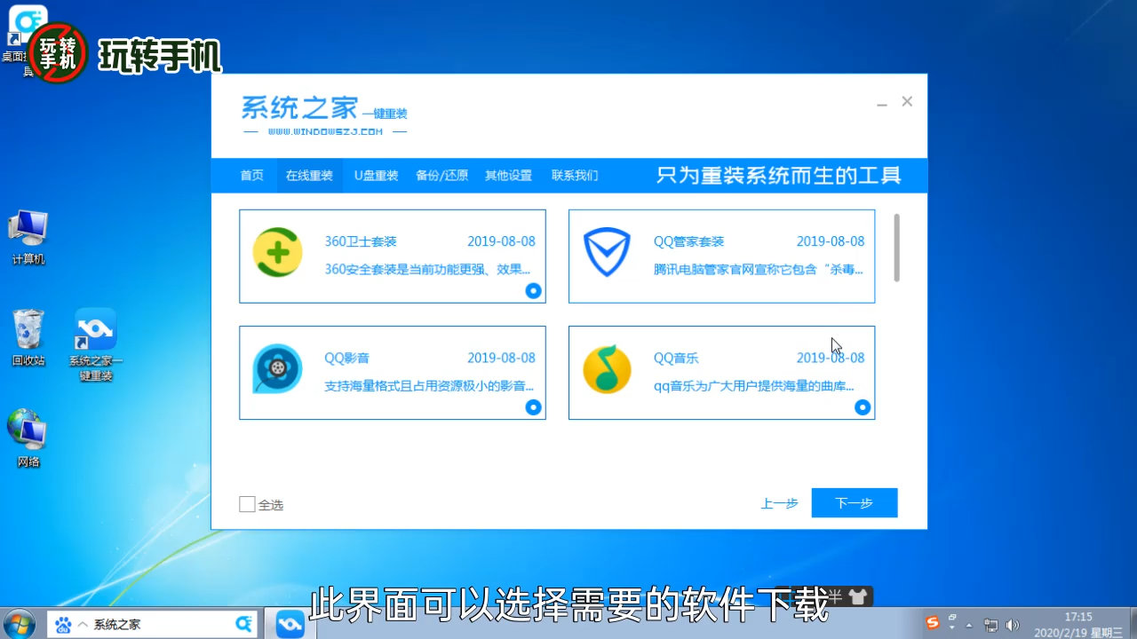Open the 联系我们 tab

[x=575, y=176]
